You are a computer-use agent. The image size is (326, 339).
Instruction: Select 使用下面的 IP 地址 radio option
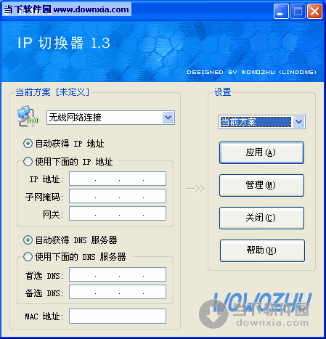[x=28, y=161]
